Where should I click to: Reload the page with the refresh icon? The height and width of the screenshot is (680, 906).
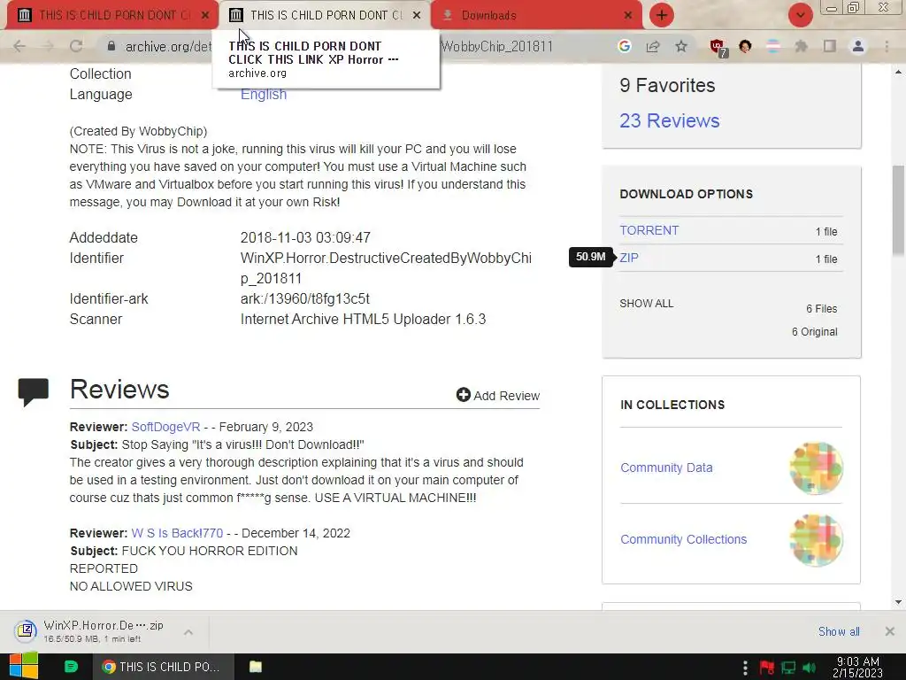pos(76,46)
